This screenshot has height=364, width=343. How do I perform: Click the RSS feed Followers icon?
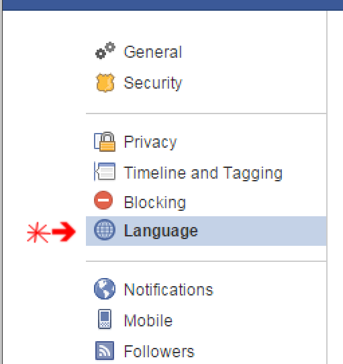105,351
